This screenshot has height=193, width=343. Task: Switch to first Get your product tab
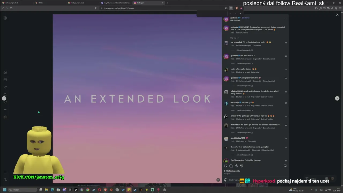tap(17, 3)
